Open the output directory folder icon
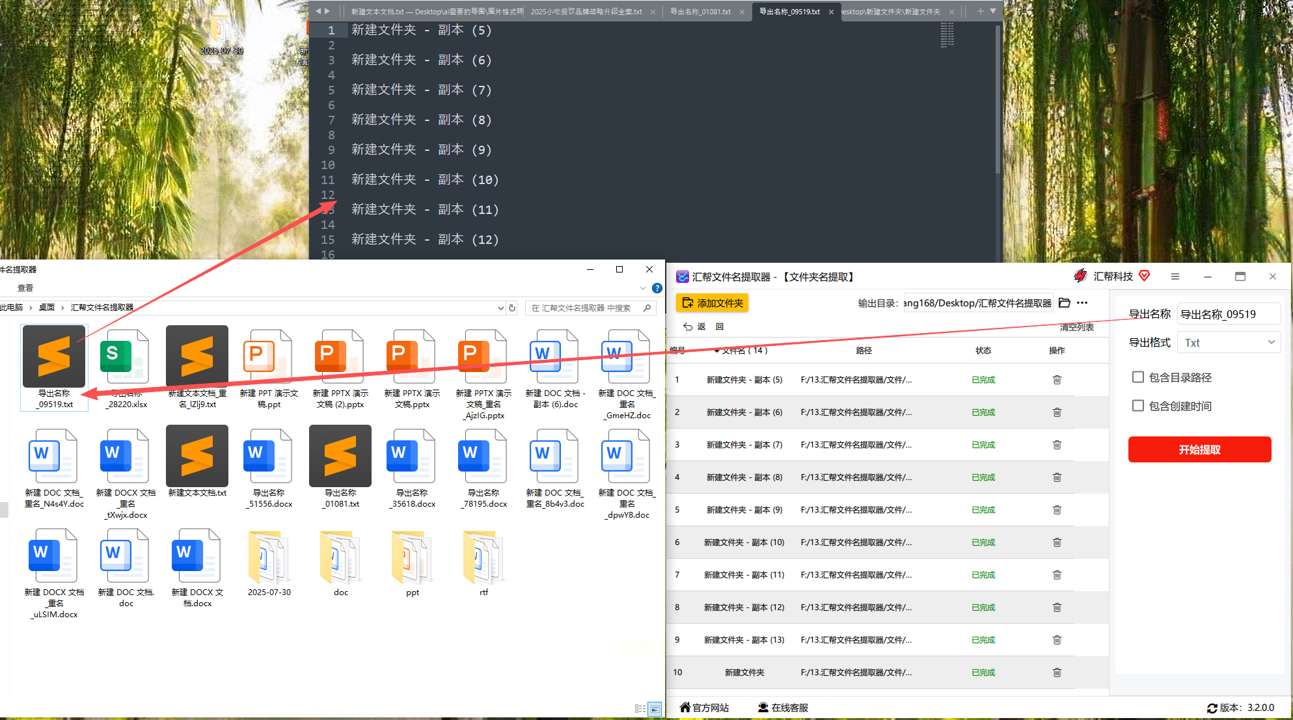The width and height of the screenshot is (1293, 720). click(x=1065, y=303)
